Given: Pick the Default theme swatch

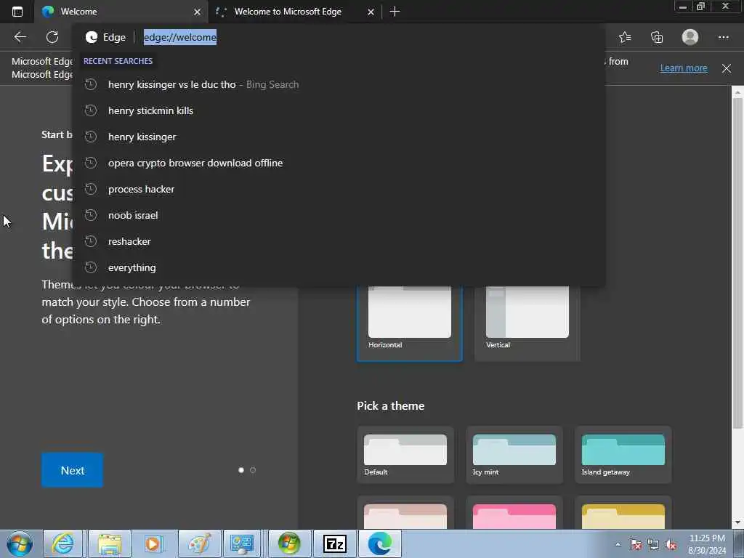Looking at the screenshot, I should pos(405,455).
